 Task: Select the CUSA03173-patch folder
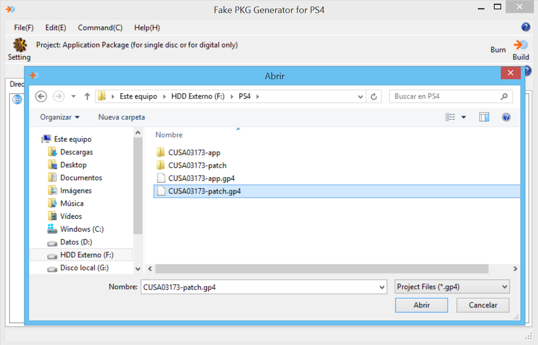(x=197, y=166)
